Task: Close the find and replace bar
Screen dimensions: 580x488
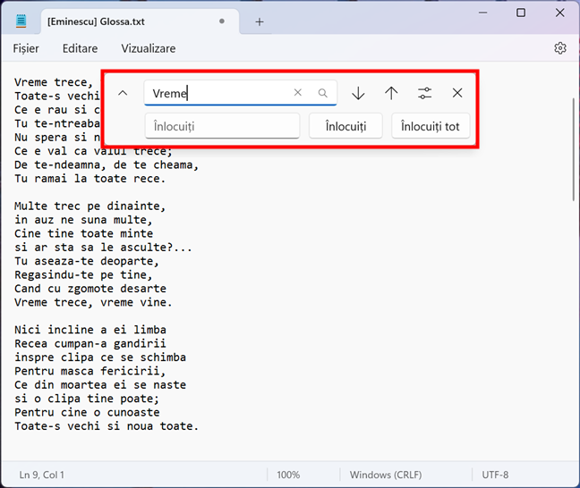Action: tap(457, 93)
